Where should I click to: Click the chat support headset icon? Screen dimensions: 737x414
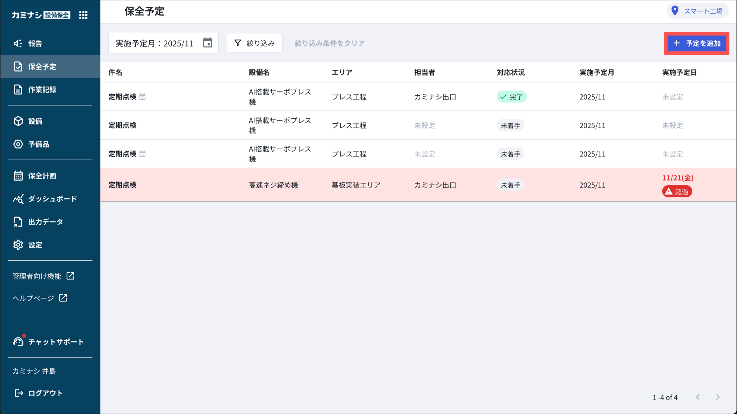[18, 341]
